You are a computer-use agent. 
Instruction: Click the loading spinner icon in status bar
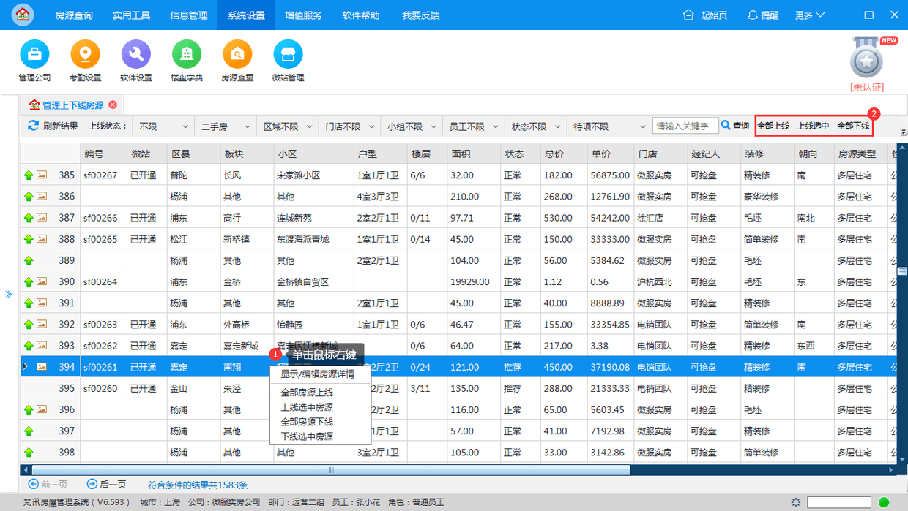[x=796, y=502]
